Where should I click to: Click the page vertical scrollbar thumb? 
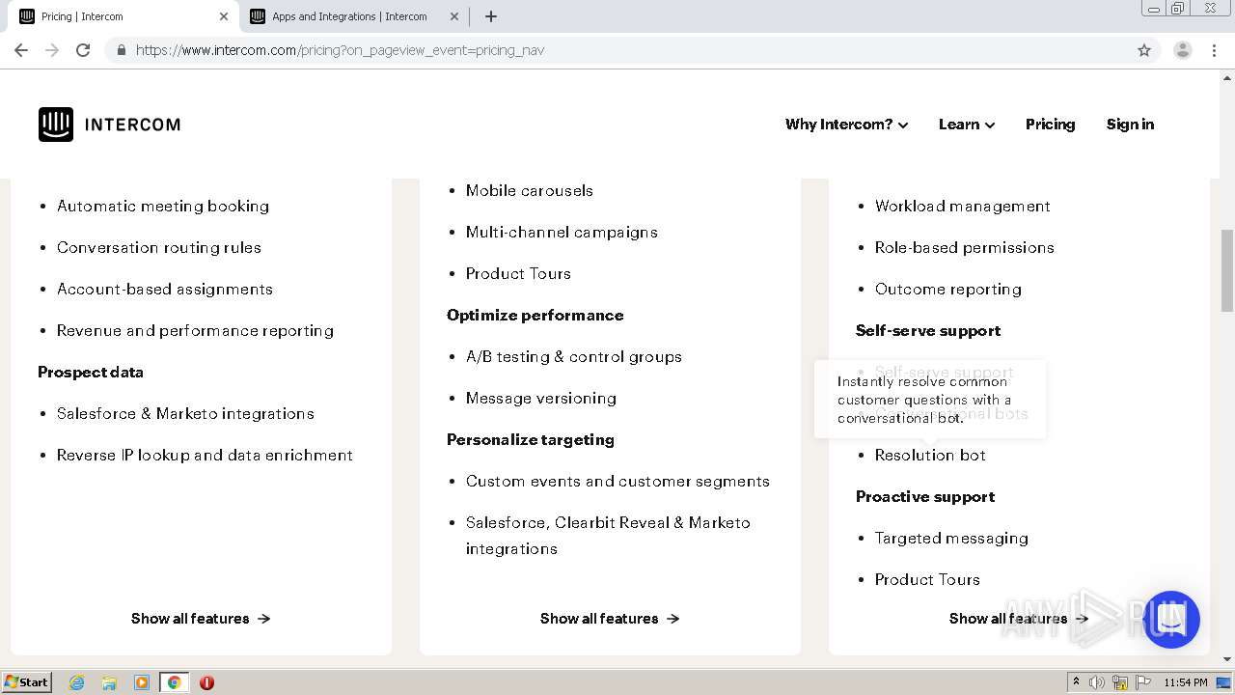[1227, 270]
